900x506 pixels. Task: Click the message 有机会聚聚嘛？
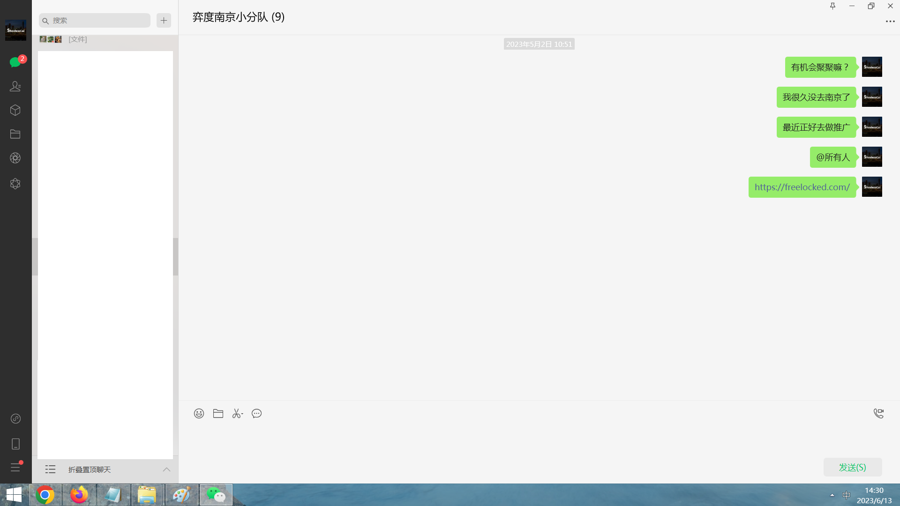(820, 67)
